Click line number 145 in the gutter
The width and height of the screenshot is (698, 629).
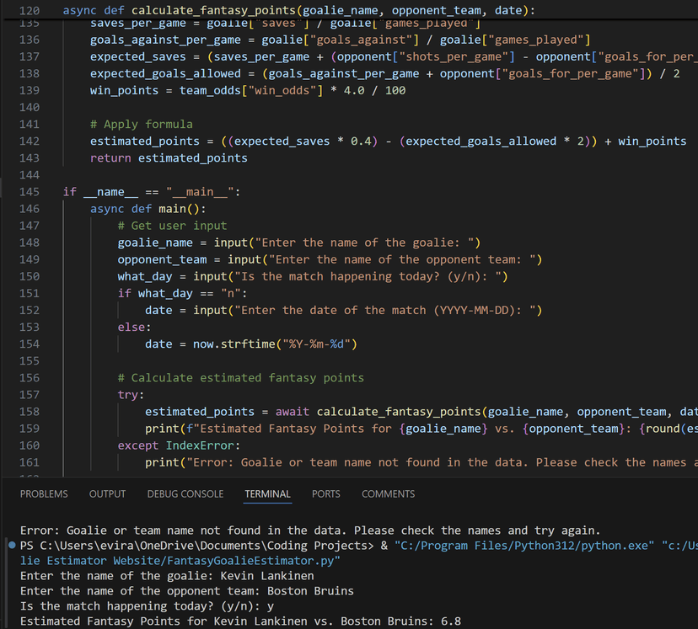pyautogui.click(x=29, y=192)
